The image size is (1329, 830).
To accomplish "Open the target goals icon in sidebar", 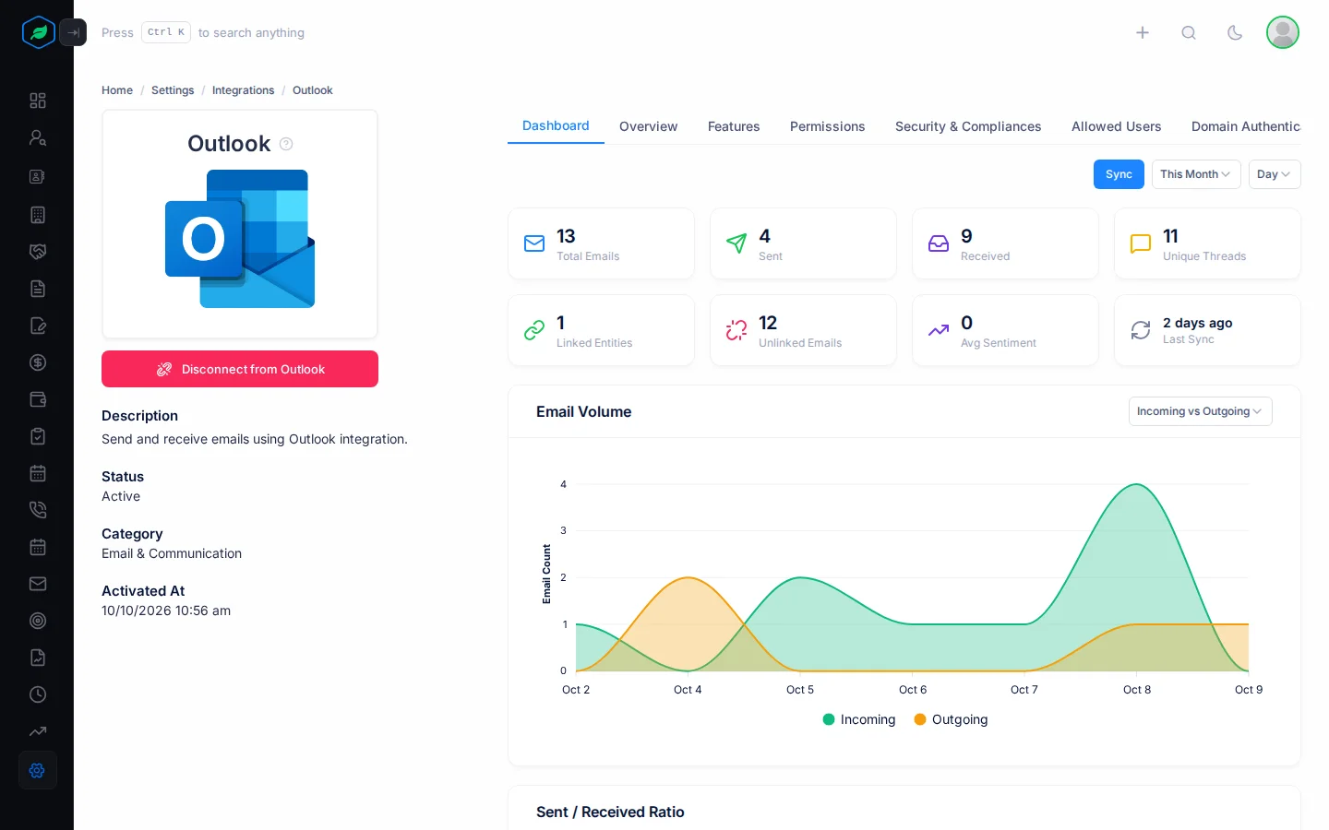I will click(38, 621).
